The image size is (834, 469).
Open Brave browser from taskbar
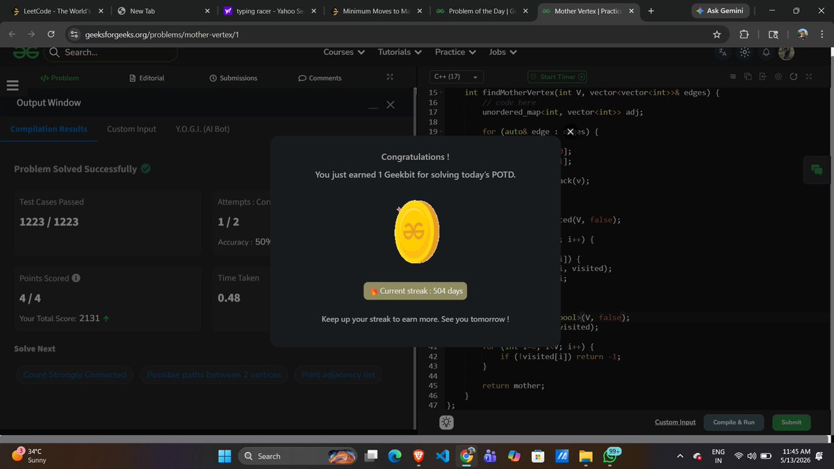pyautogui.click(x=418, y=456)
